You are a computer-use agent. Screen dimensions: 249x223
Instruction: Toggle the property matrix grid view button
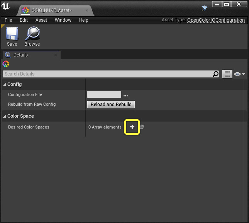(x=227, y=74)
